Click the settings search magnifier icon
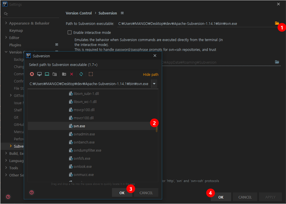286x204 pixels. pyautogui.click(x=6, y=14)
